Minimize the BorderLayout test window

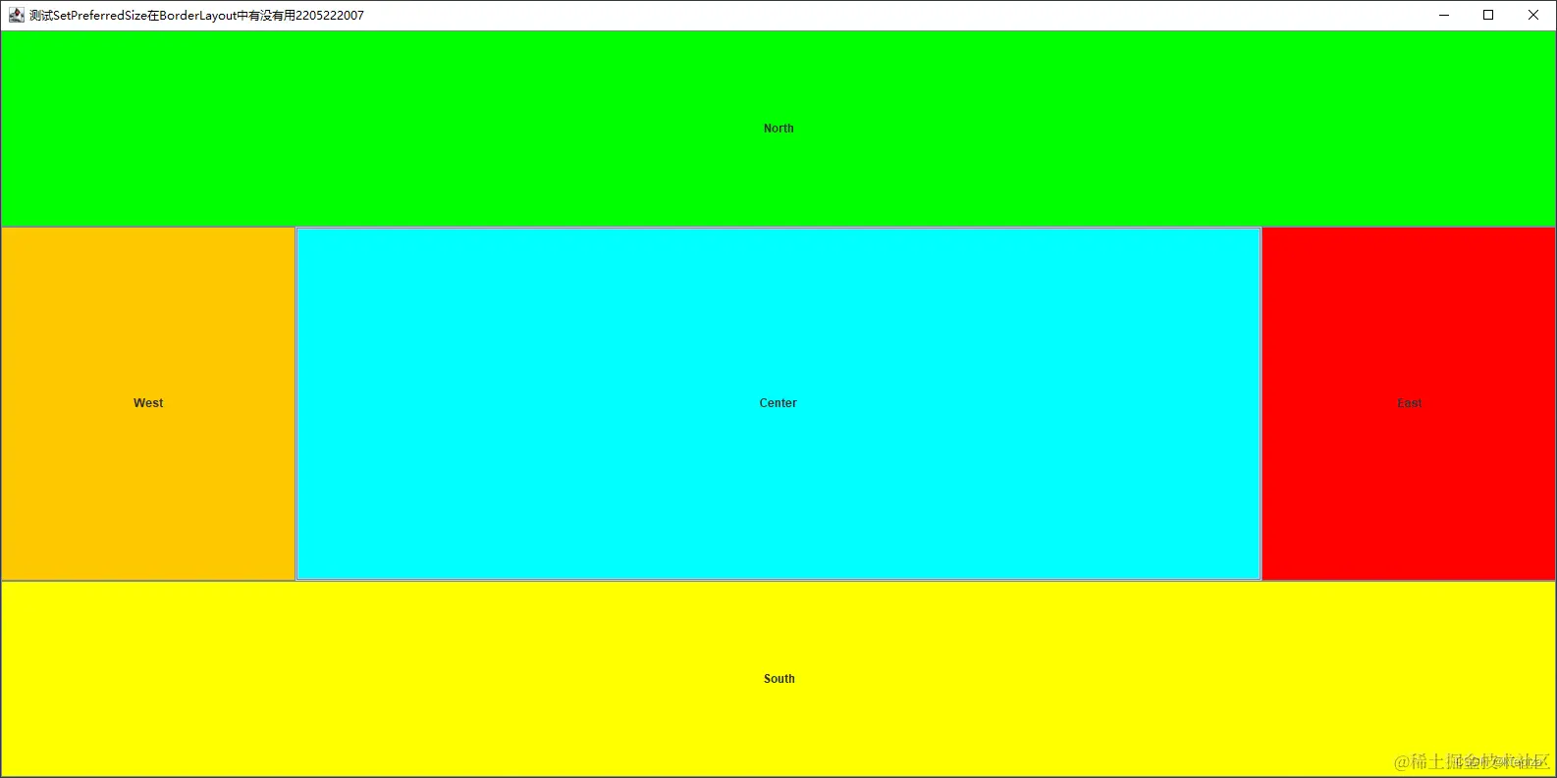(1444, 15)
